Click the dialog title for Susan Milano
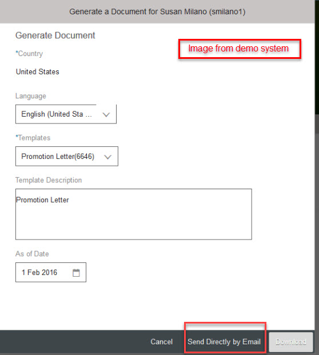This screenshot has height=355, width=319. click(x=157, y=11)
